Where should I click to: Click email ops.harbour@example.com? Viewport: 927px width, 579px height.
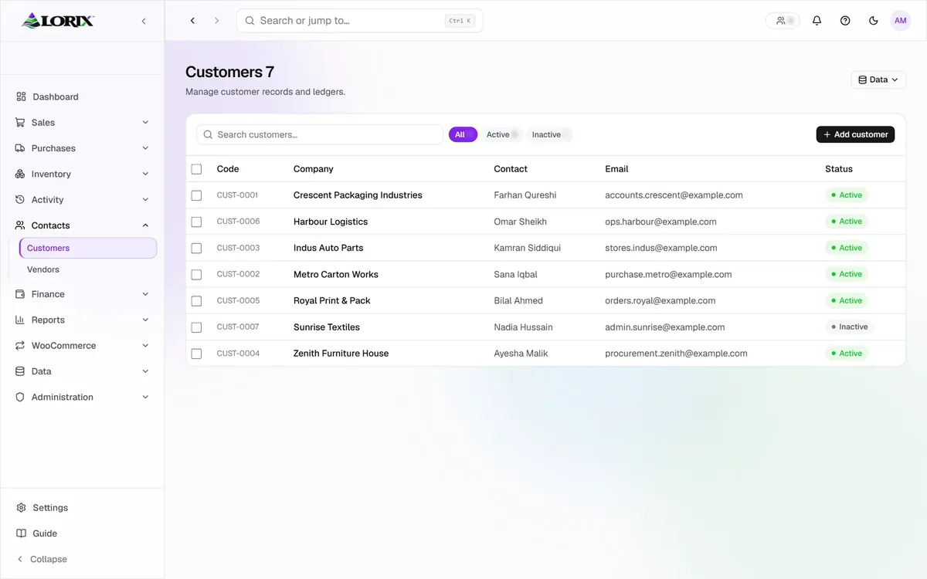660,222
